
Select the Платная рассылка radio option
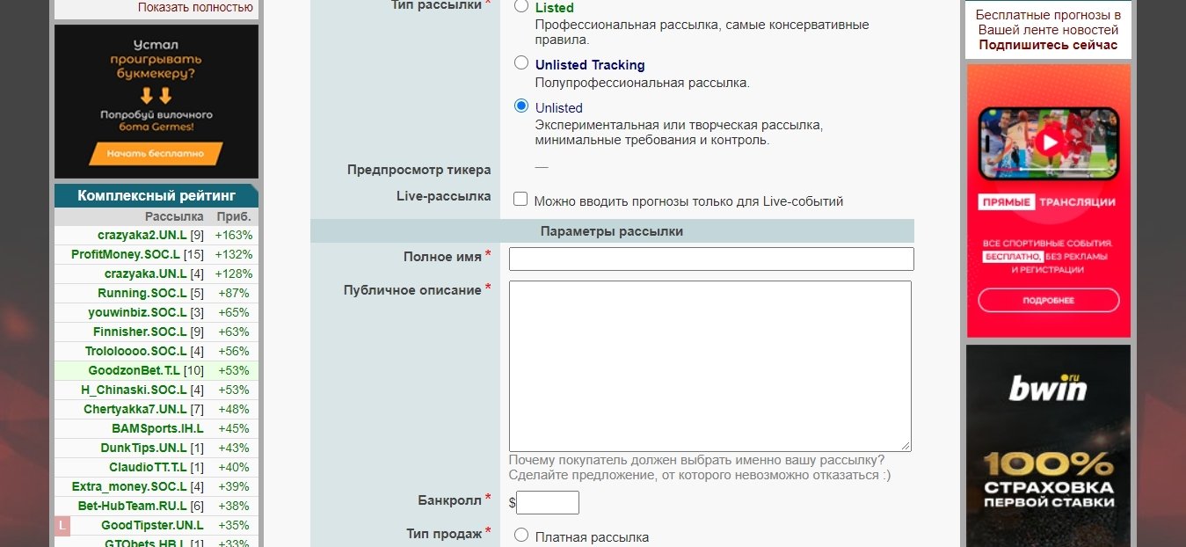[521, 535]
